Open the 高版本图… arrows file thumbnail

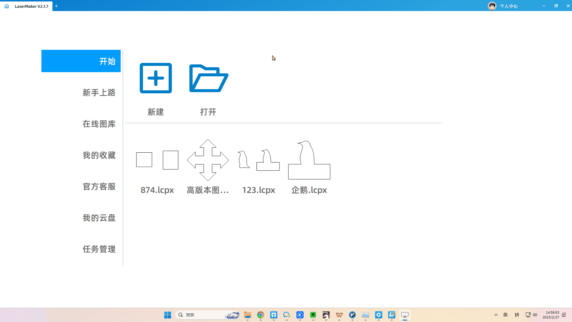(x=208, y=160)
